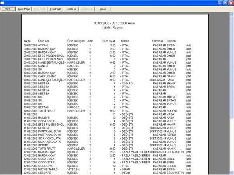Go to Next Page
This screenshot has height=175, width=234.
(x=24, y=9)
